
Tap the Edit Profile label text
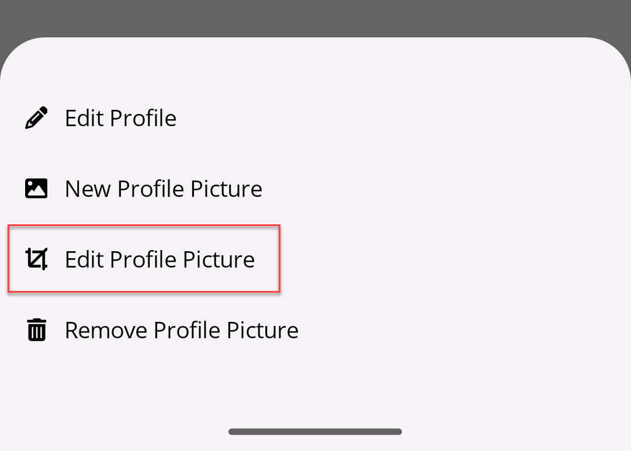120,117
